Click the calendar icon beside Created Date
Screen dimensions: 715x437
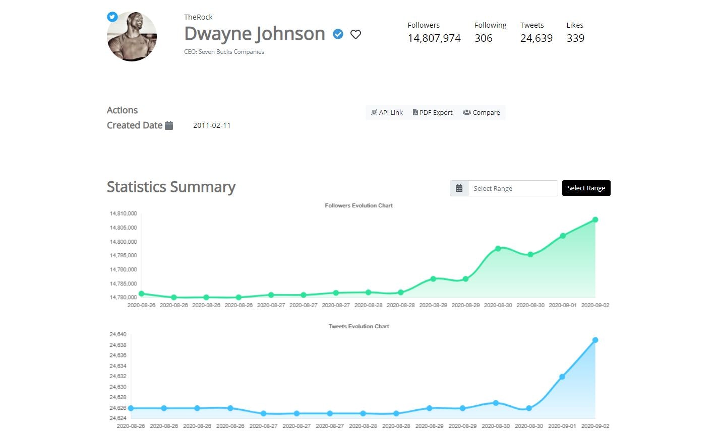(x=169, y=125)
